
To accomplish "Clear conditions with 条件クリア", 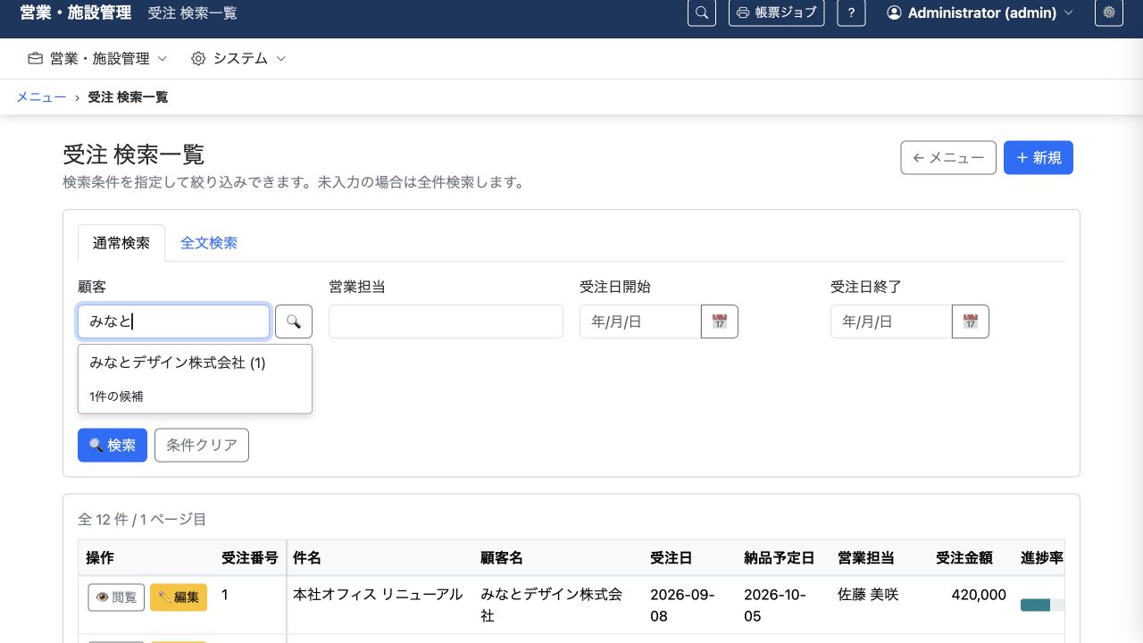I will [202, 445].
